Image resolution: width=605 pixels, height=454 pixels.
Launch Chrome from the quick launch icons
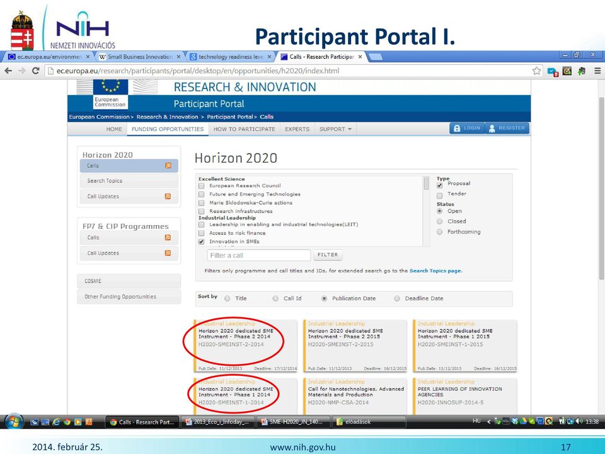[x=67, y=422]
